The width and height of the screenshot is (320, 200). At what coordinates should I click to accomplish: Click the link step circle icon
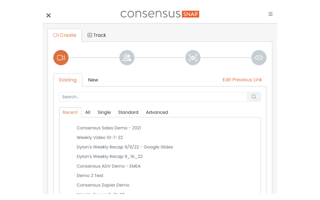(259, 57)
